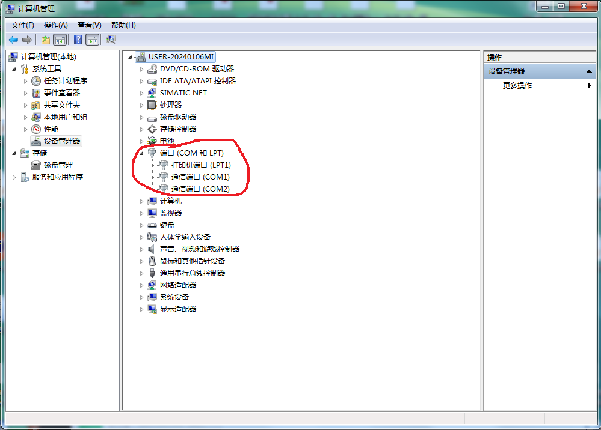Viewport: 601px width, 430px height.
Task: Select 打印机端口 (LPT1) device
Action: pyautogui.click(x=201, y=165)
